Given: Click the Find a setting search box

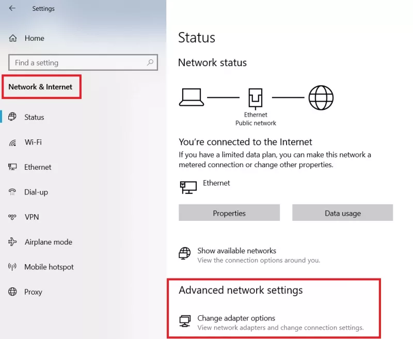Looking at the screenshot, I should [x=77, y=62].
